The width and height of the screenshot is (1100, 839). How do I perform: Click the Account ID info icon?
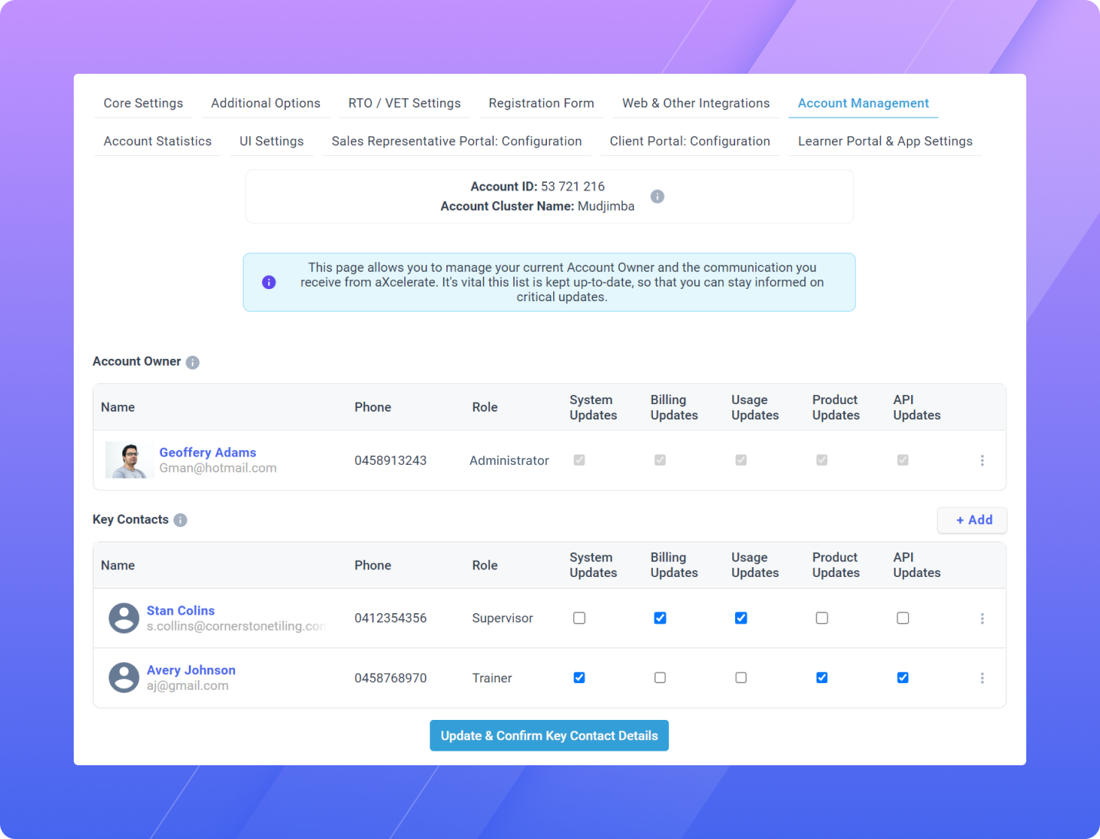658,196
